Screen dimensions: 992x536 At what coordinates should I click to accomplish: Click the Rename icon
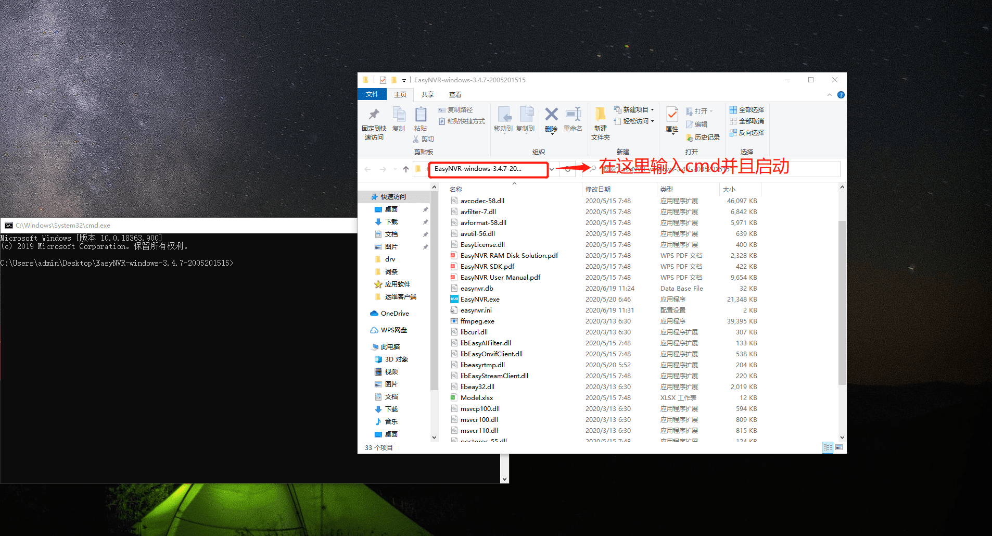[573, 114]
